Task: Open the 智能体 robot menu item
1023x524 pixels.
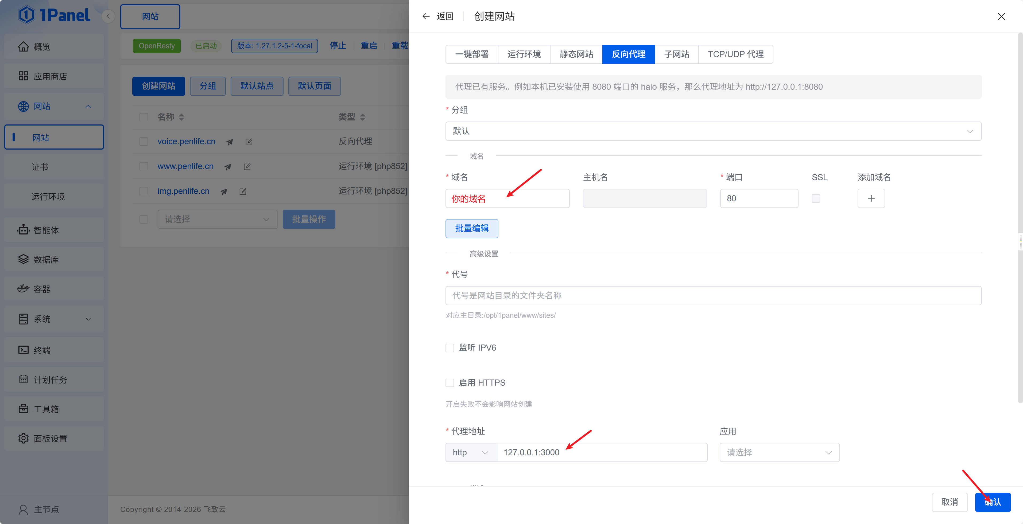Action: tap(46, 230)
